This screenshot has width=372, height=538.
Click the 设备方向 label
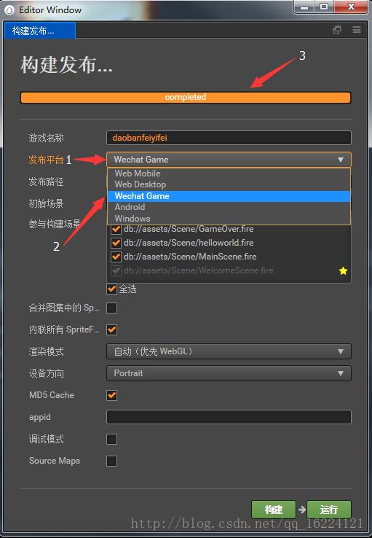[47, 373]
